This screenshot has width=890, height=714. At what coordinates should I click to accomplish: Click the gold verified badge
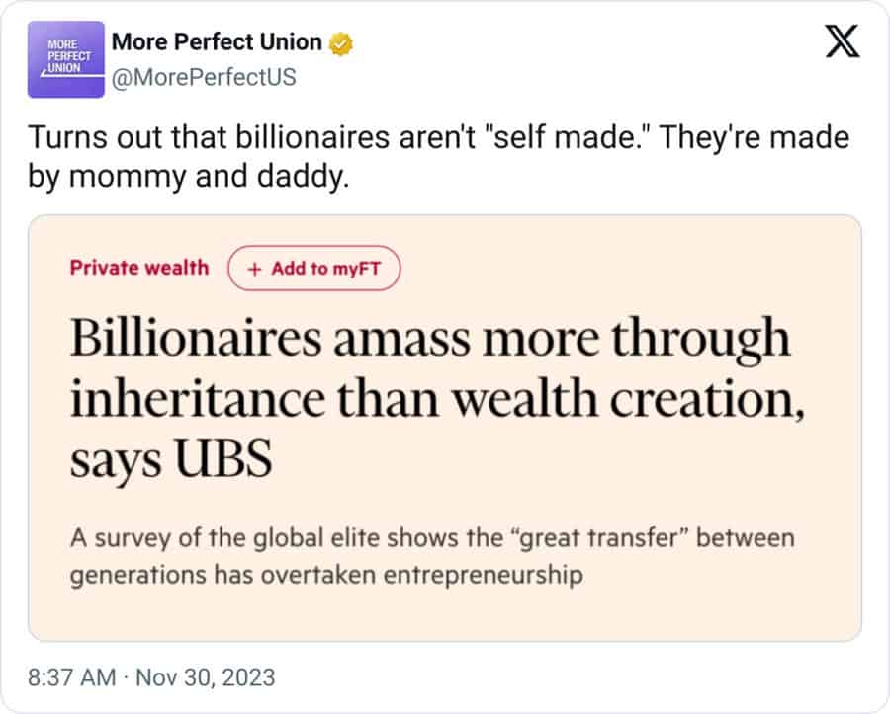[342, 43]
